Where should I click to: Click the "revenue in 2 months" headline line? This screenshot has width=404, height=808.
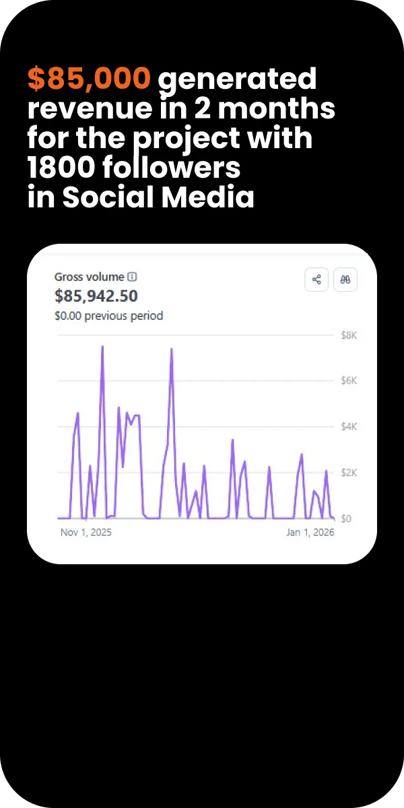click(x=181, y=110)
